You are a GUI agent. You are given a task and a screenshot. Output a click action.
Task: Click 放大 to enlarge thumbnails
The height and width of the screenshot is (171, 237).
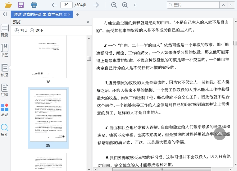click(21, 30)
